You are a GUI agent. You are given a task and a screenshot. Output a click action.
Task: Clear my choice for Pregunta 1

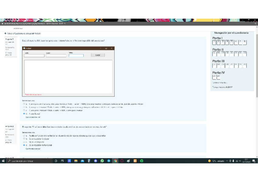33,117
